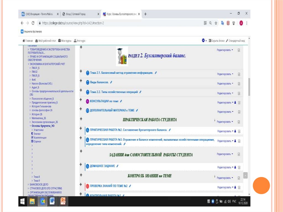Viewport: 283px width, 212px height.
Task: Click the QR code icon in address bar
Action: pos(205,23)
